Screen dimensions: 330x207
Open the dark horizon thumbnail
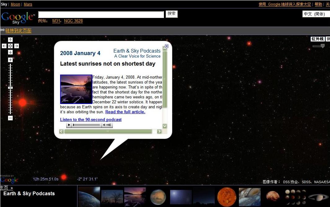(204, 197)
